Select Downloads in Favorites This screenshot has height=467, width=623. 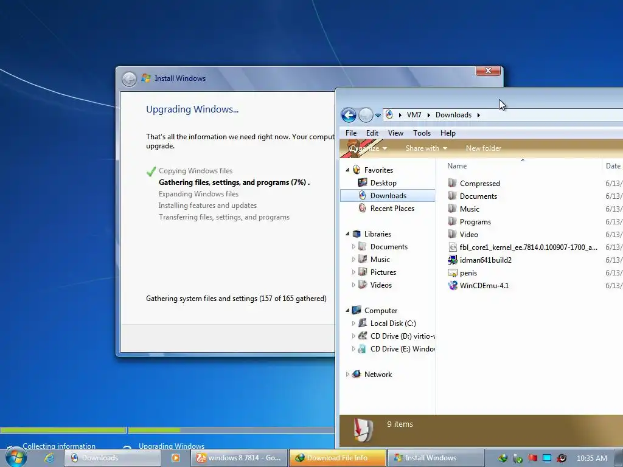click(x=388, y=195)
